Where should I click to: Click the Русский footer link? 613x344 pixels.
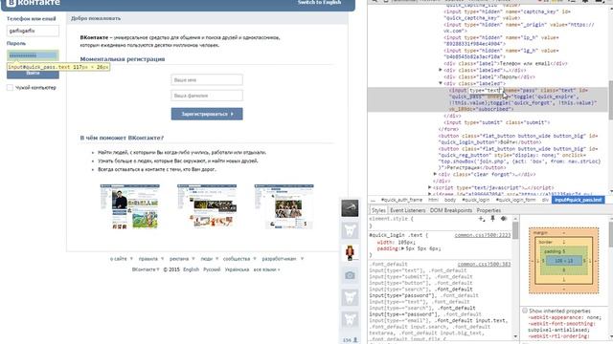[x=212, y=269]
